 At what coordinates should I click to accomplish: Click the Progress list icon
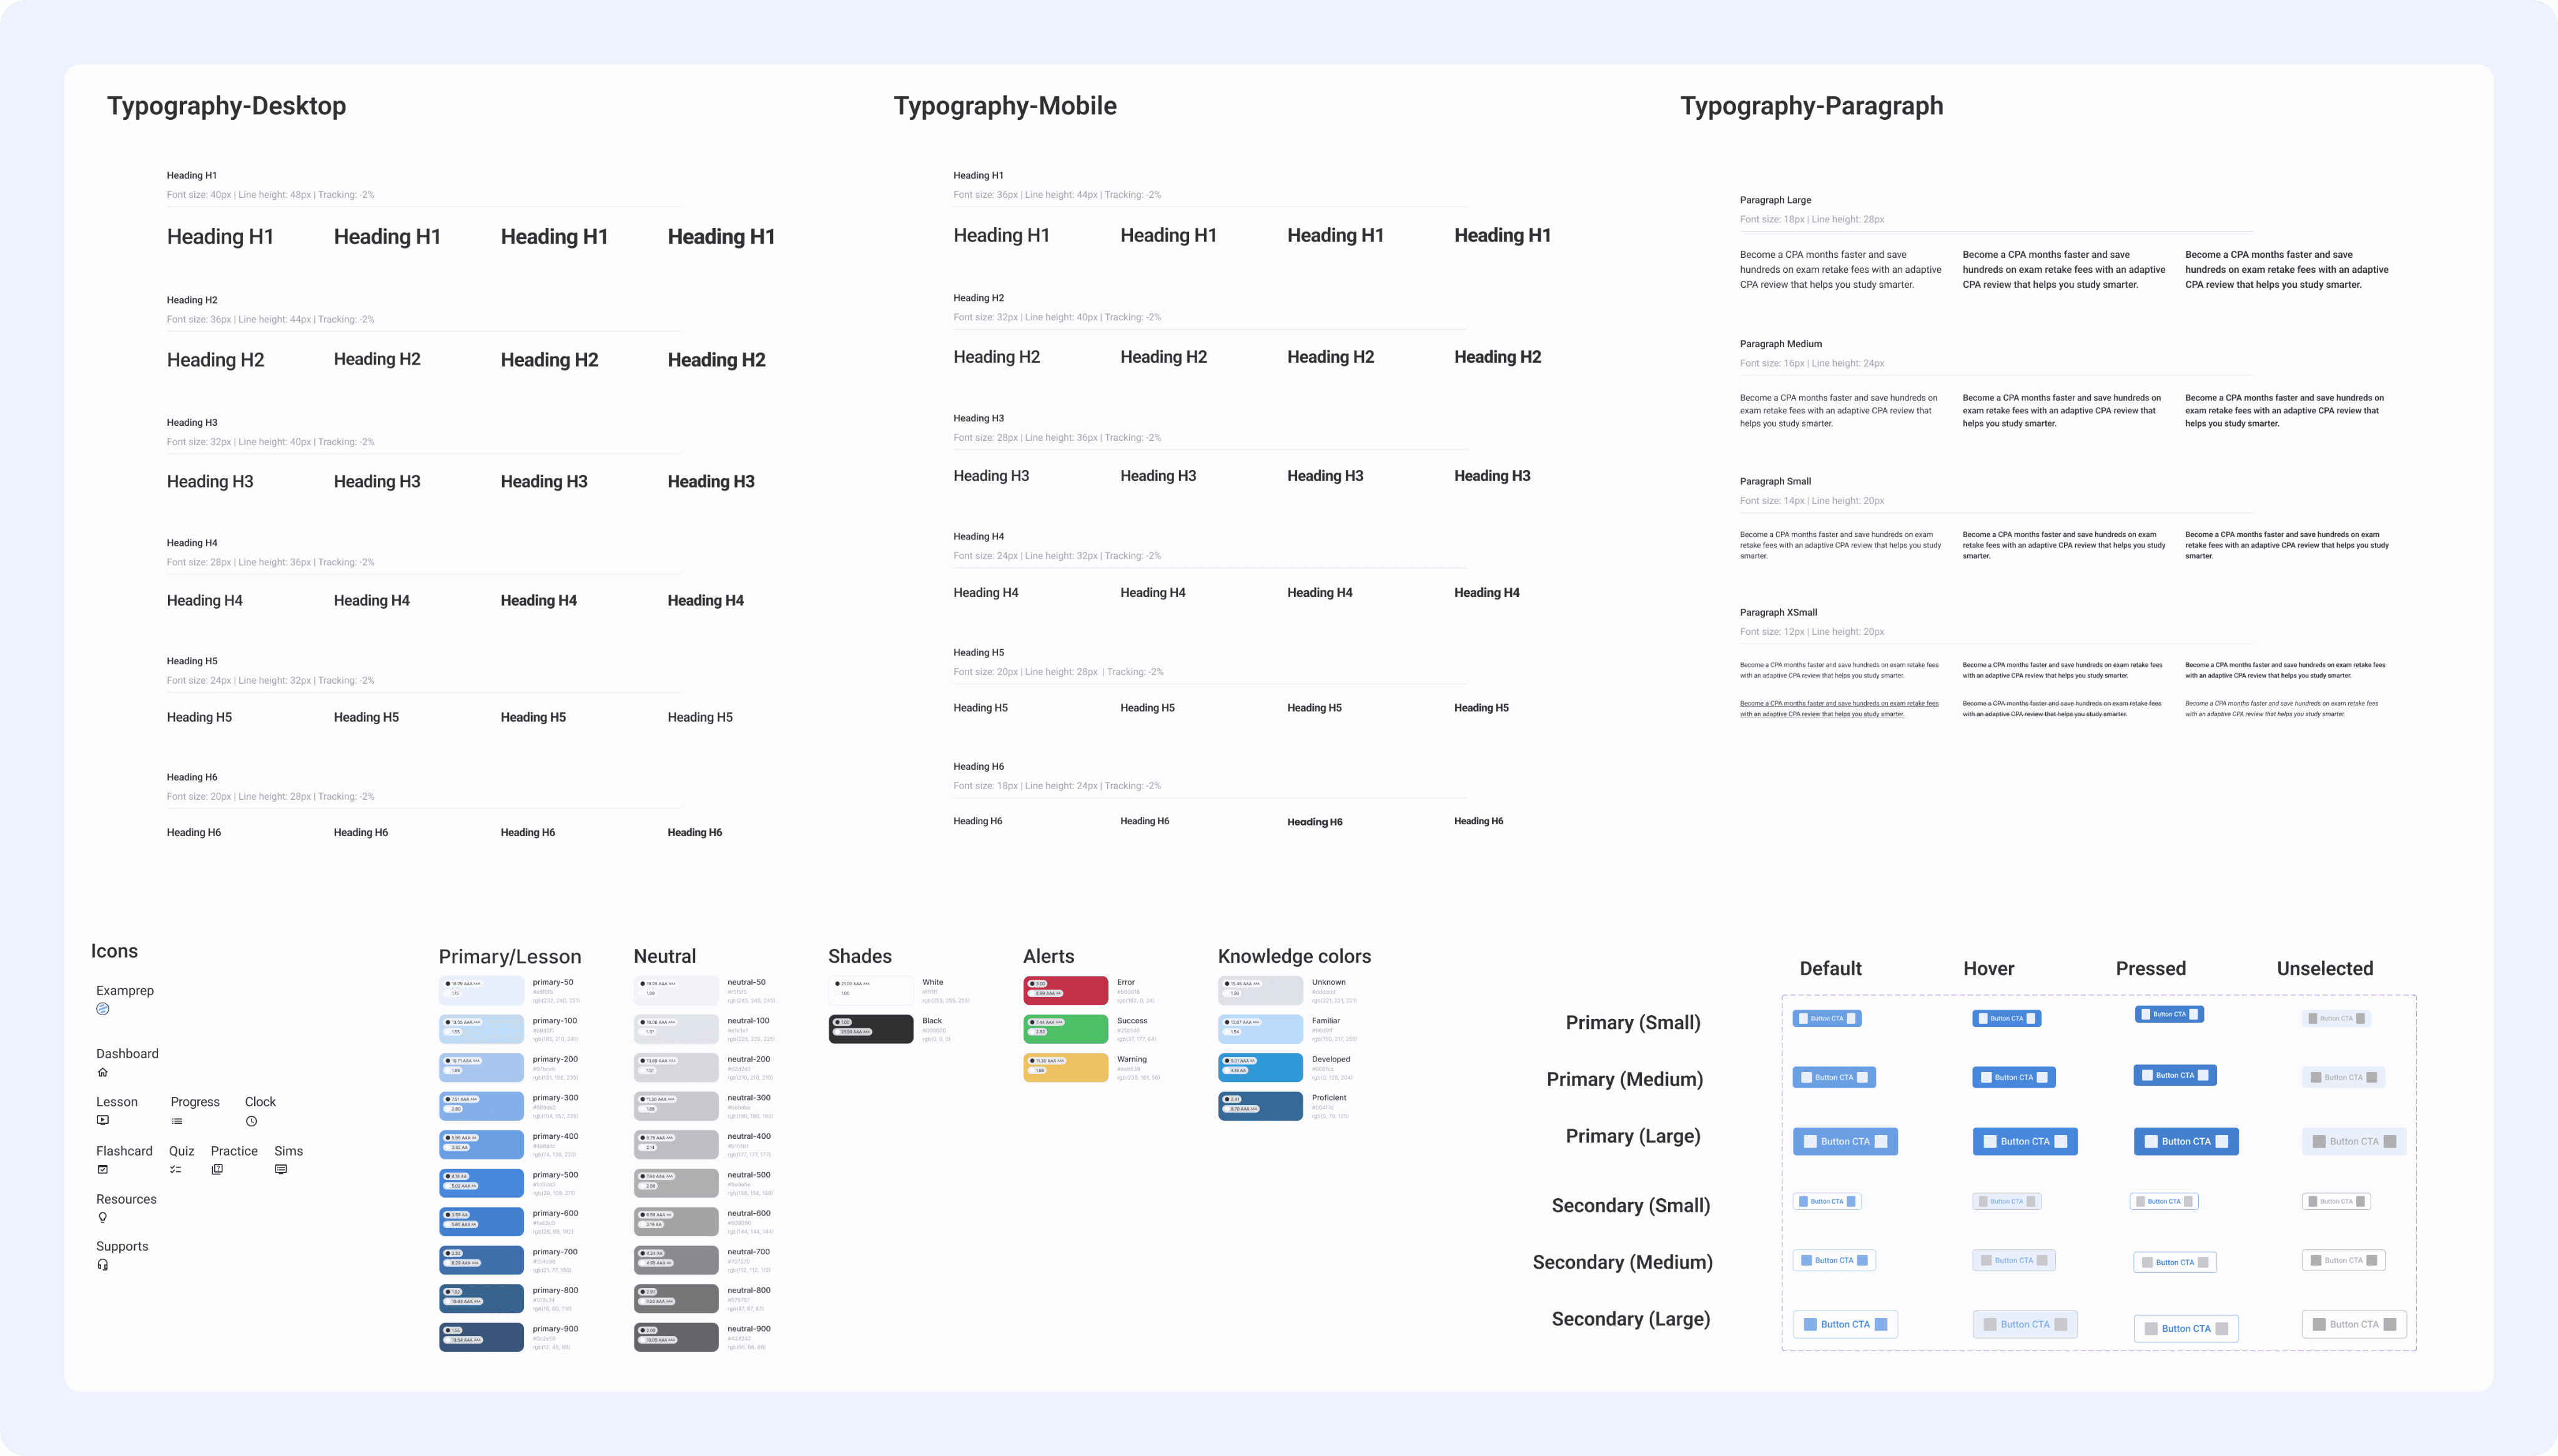(177, 1121)
